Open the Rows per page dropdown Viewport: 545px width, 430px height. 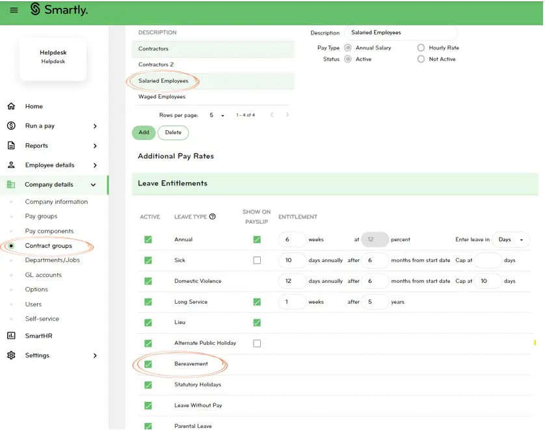pos(217,115)
